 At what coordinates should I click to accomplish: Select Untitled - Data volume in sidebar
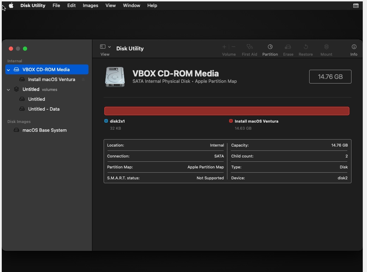(x=44, y=109)
